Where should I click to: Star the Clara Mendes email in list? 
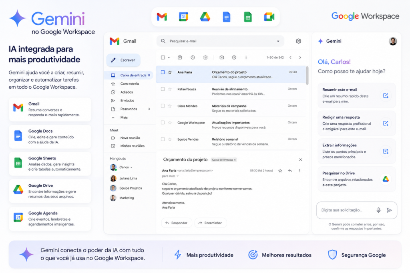coord(170,106)
